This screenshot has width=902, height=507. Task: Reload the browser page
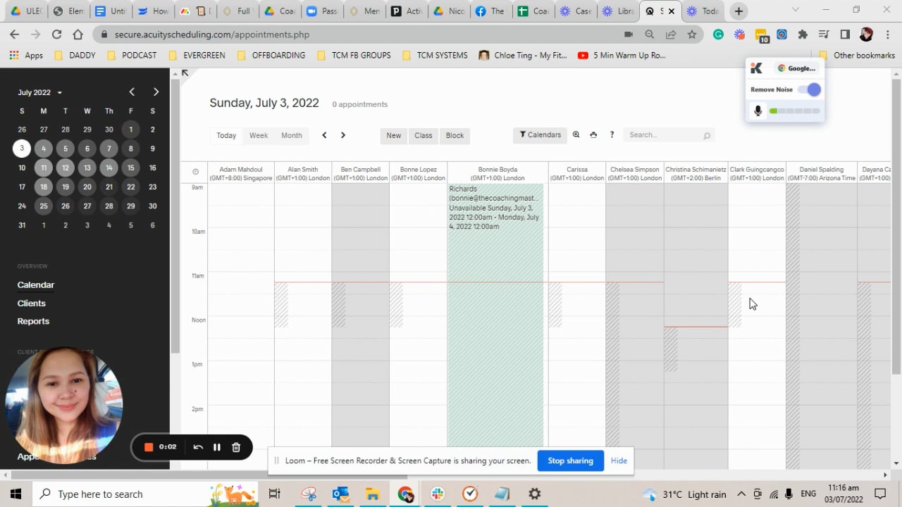click(57, 35)
